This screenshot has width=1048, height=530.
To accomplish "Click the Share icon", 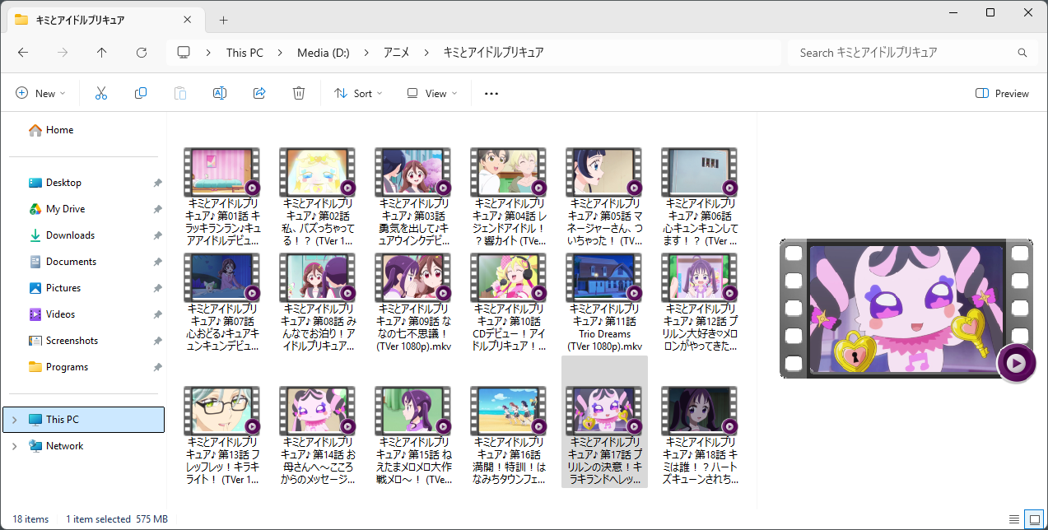I will tap(259, 93).
